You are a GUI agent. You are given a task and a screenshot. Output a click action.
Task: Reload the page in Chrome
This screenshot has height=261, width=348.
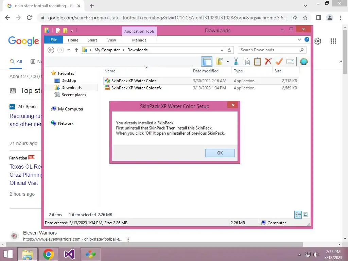29,18
